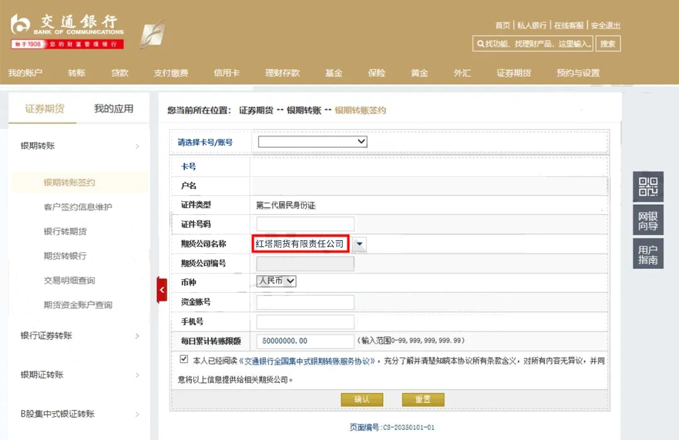The width and height of the screenshot is (679, 440).
Task: Open the 期货公司名称 dropdown arrow
Action: click(x=358, y=243)
